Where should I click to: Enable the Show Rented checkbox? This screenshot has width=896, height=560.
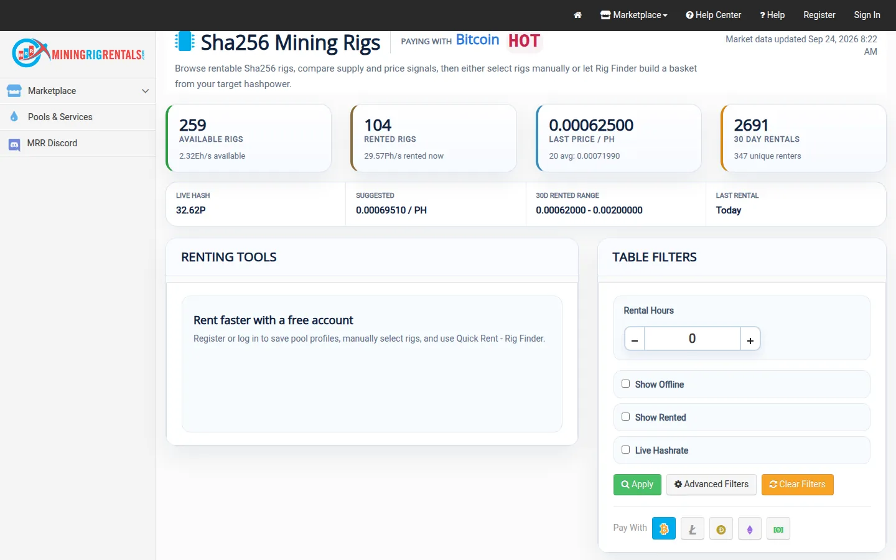[625, 417]
